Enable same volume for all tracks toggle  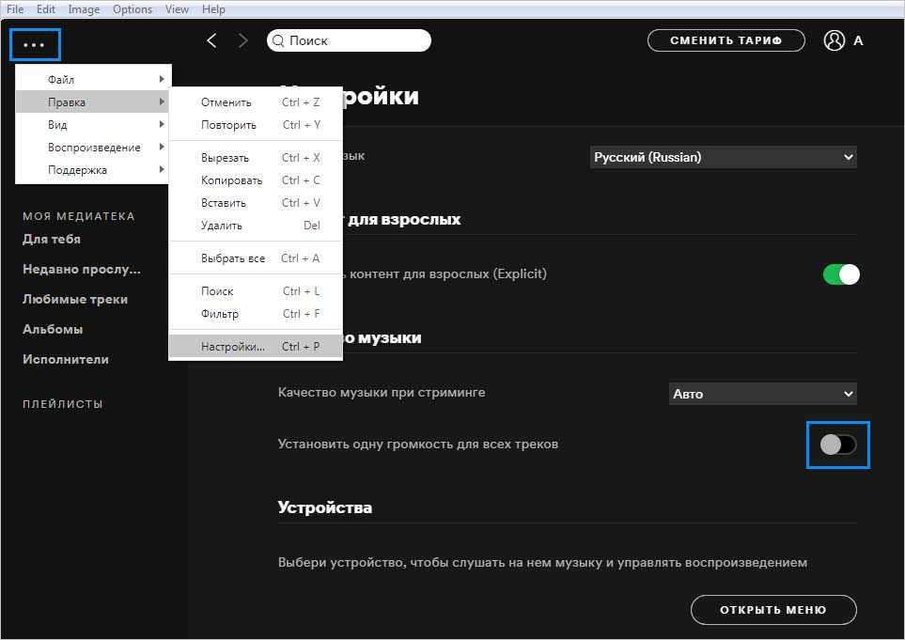[838, 445]
